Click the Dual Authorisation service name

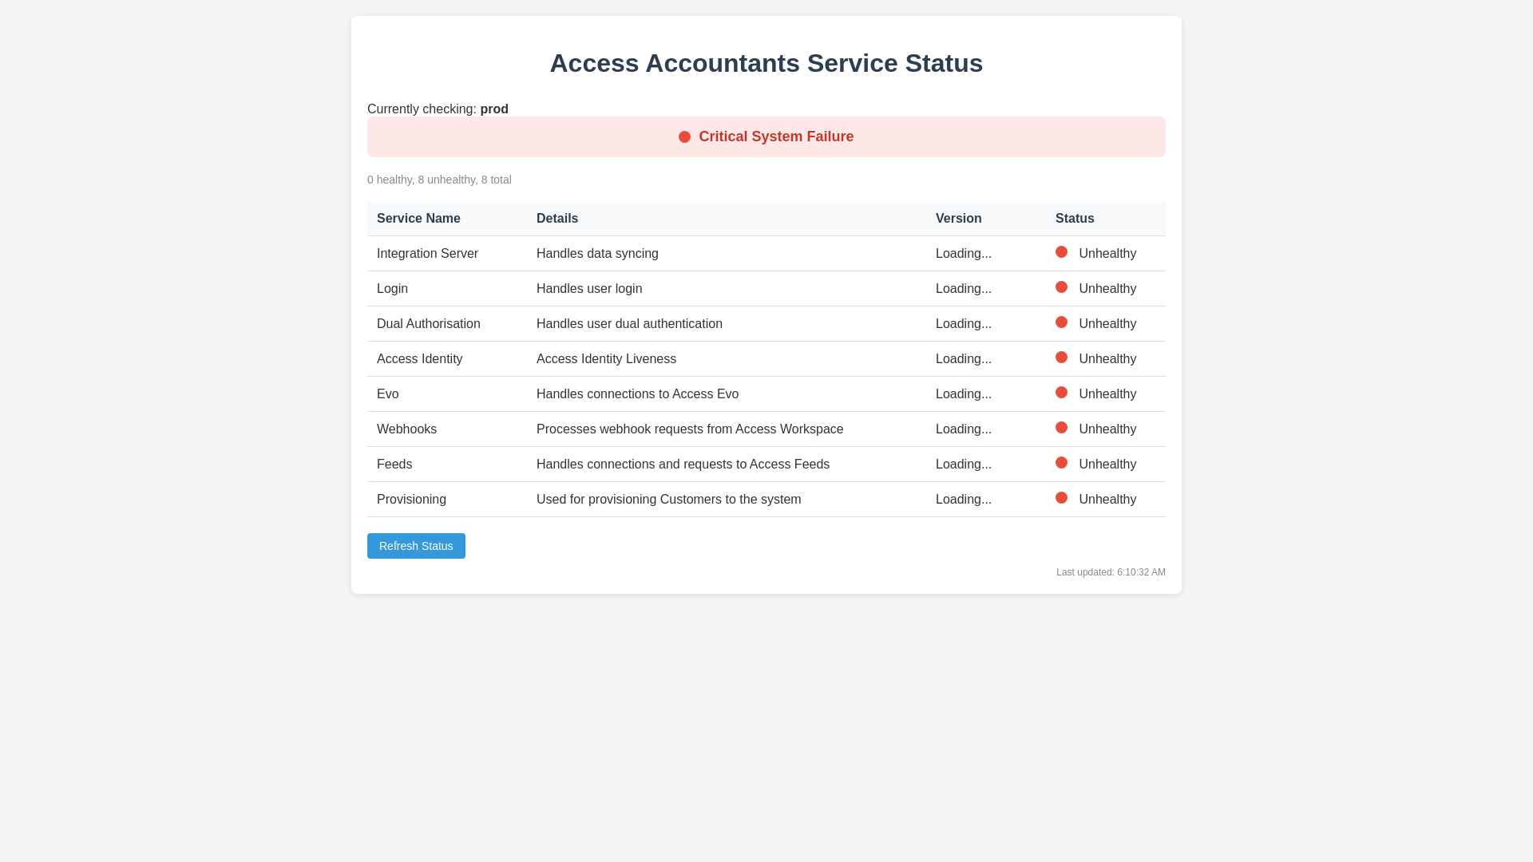point(429,324)
